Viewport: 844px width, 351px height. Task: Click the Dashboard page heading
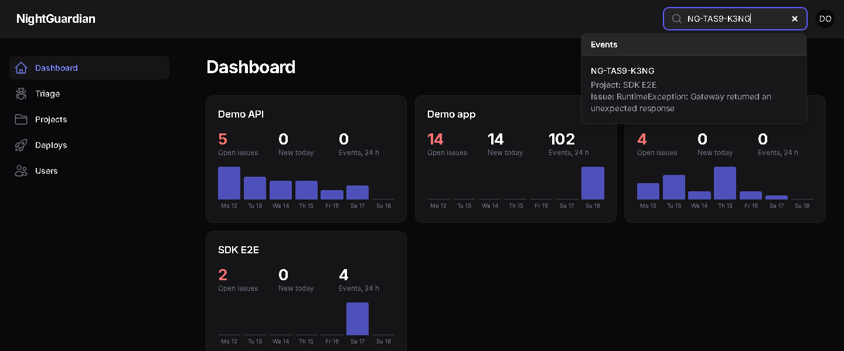coord(251,67)
